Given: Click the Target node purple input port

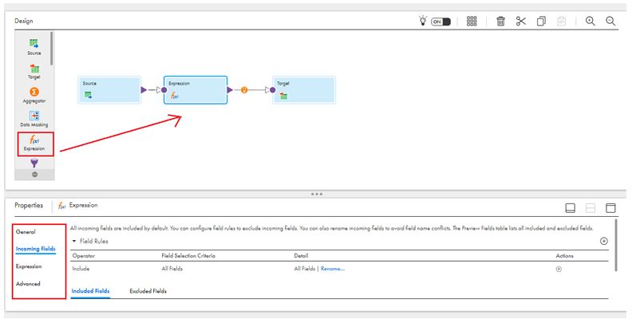Looking at the screenshot, I should point(273,90).
